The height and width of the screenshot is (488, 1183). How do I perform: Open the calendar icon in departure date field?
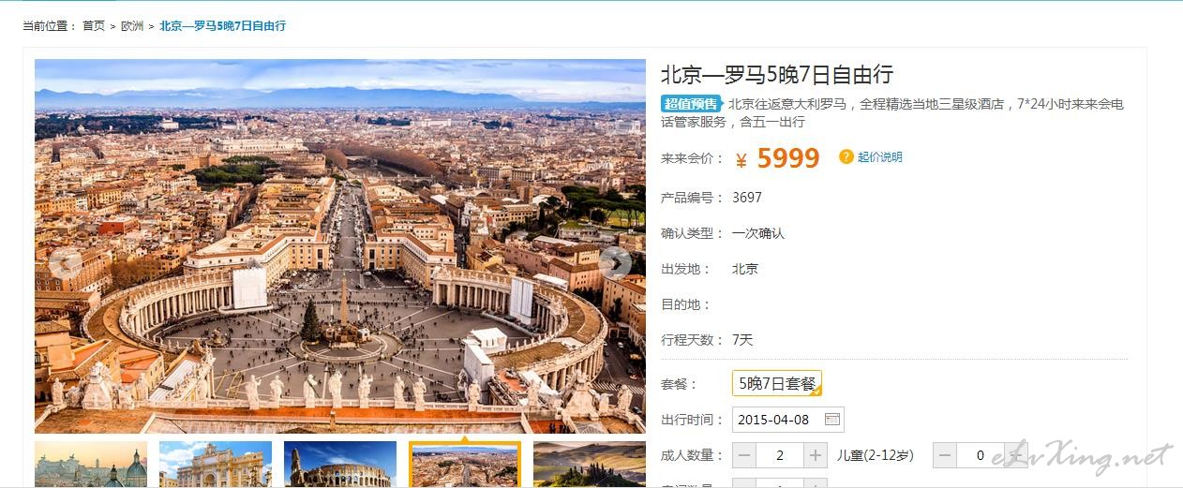click(x=832, y=420)
